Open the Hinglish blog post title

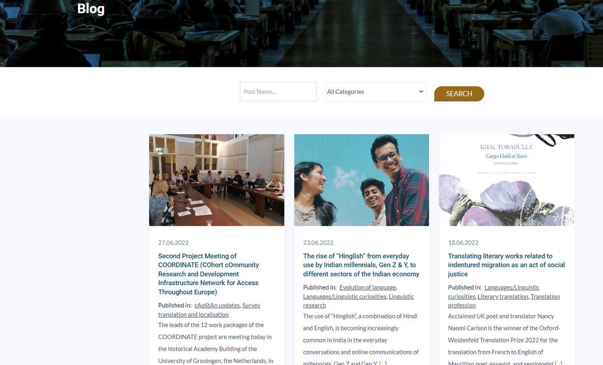360,264
